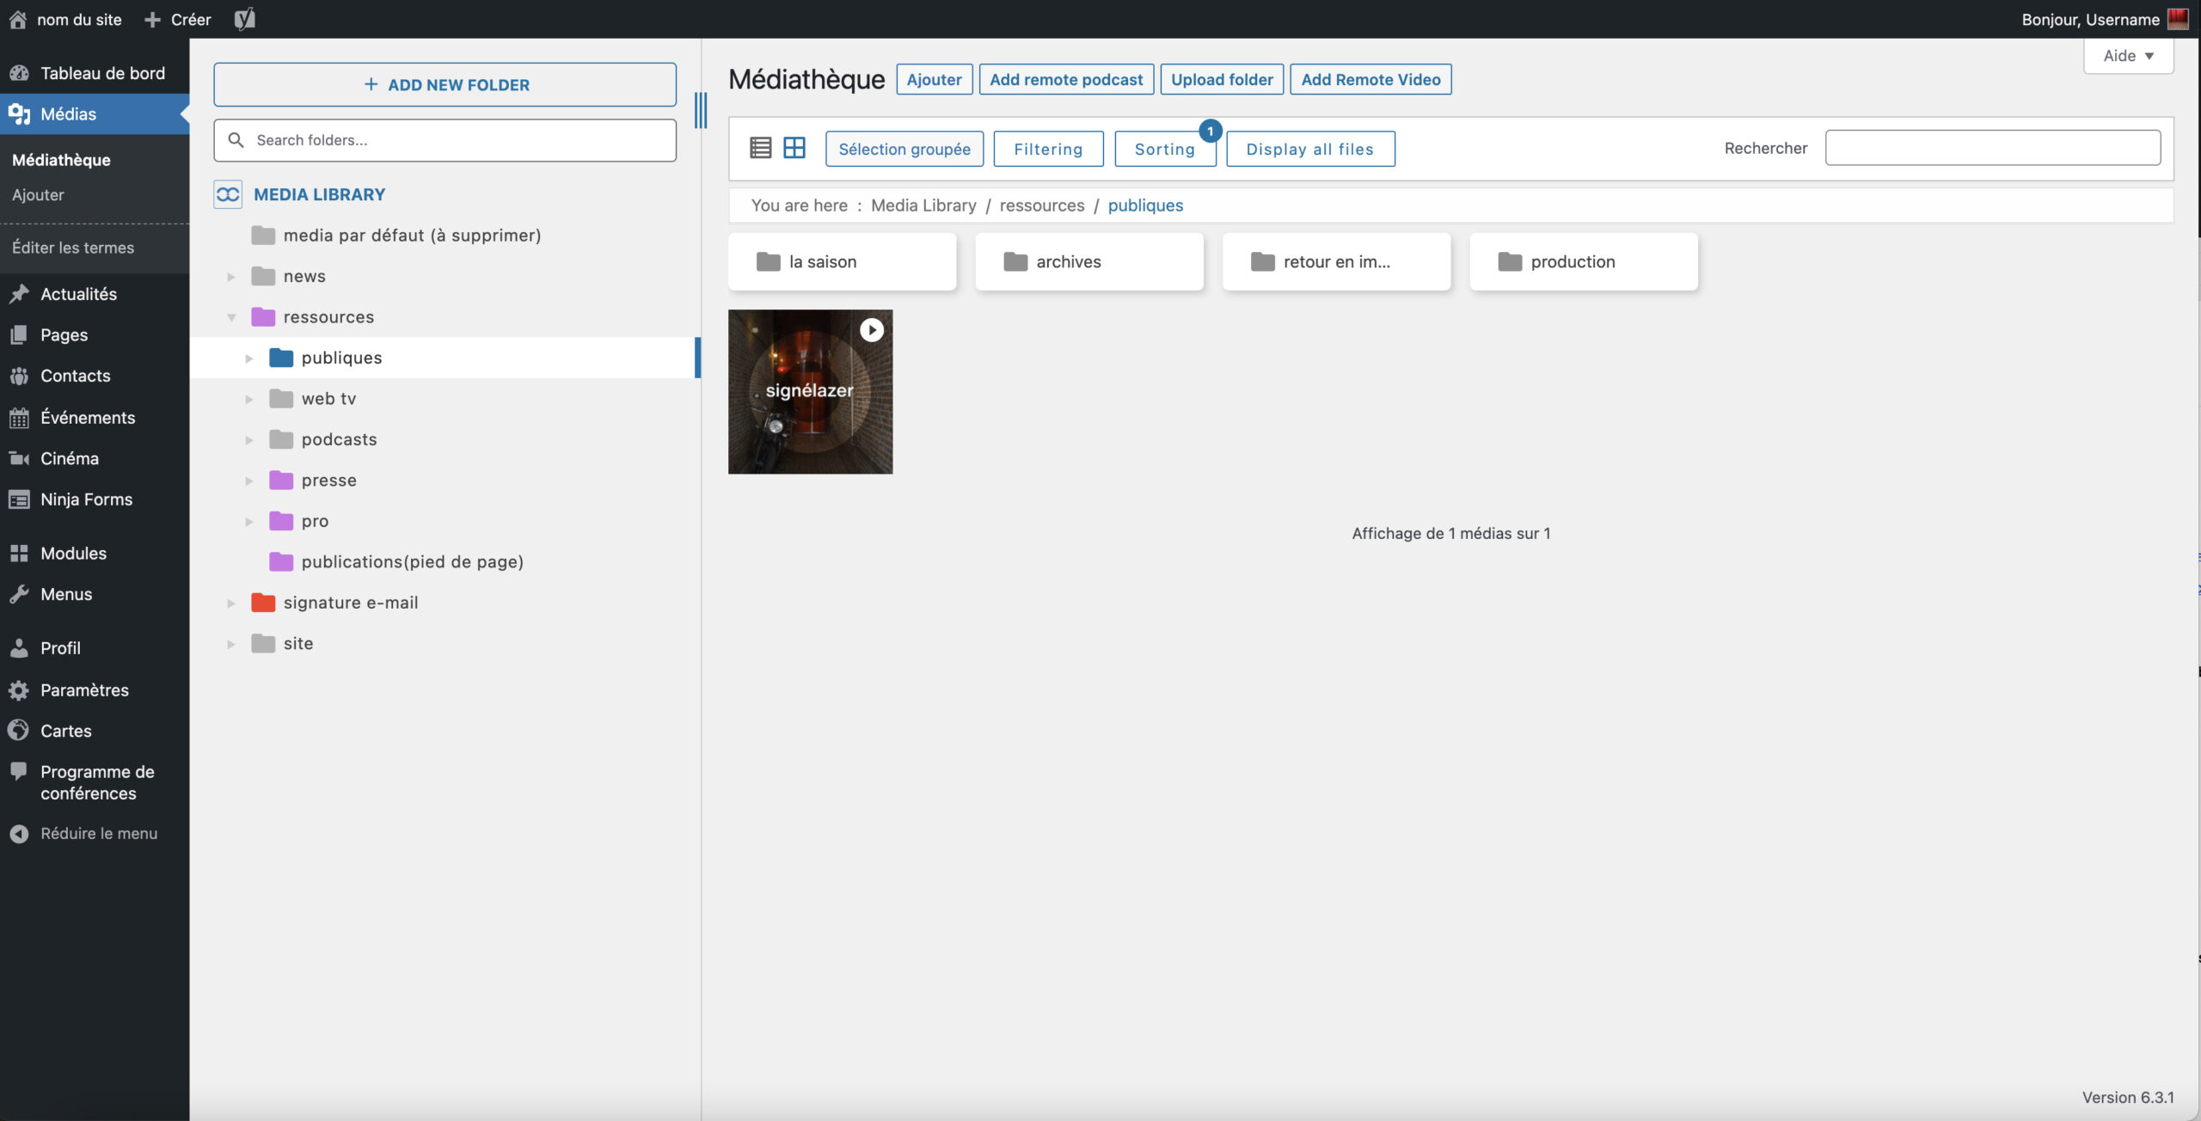Expand the news folder arrow
Image resolution: width=2201 pixels, height=1121 pixels.
(x=231, y=277)
